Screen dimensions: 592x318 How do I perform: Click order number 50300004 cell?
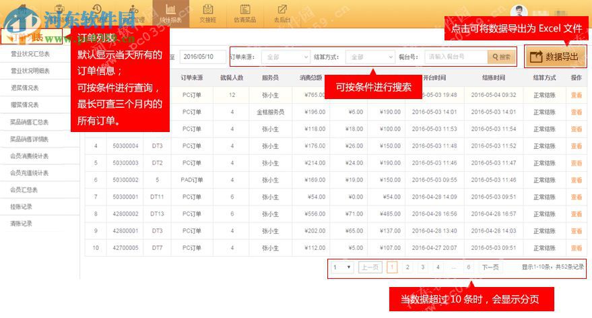point(125,146)
